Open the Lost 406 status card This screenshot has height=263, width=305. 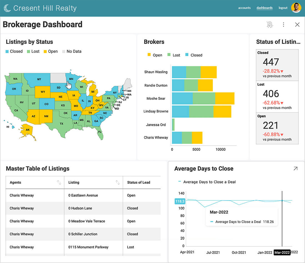(x=277, y=97)
